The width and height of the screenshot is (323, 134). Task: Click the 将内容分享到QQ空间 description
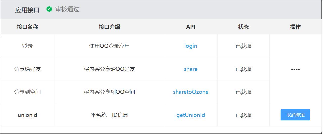[109, 92]
